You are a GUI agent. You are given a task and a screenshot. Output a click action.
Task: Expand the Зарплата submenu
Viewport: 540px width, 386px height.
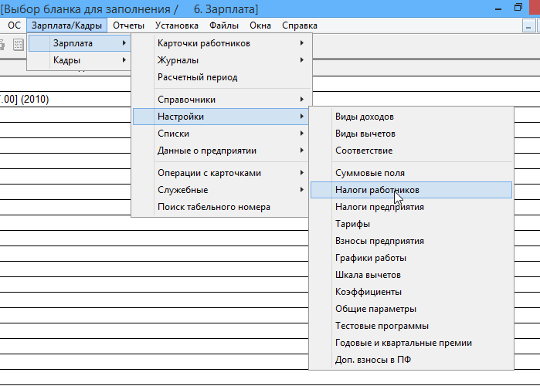click(80, 43)
